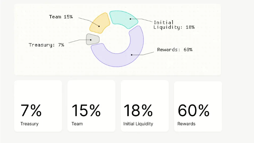Click the 'Team 15%' chart label
This screenshot has height=143, width=254.
click(x=61, y=17)
